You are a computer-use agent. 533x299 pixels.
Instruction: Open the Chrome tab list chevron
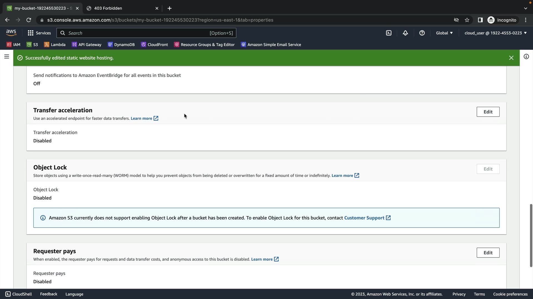tap(526, 8)
